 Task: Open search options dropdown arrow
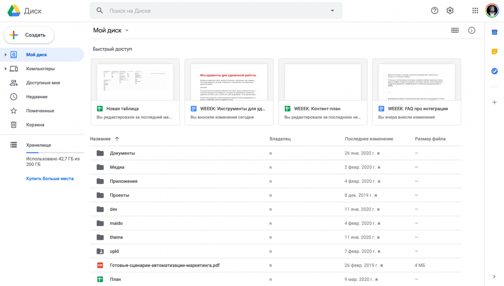333,11
